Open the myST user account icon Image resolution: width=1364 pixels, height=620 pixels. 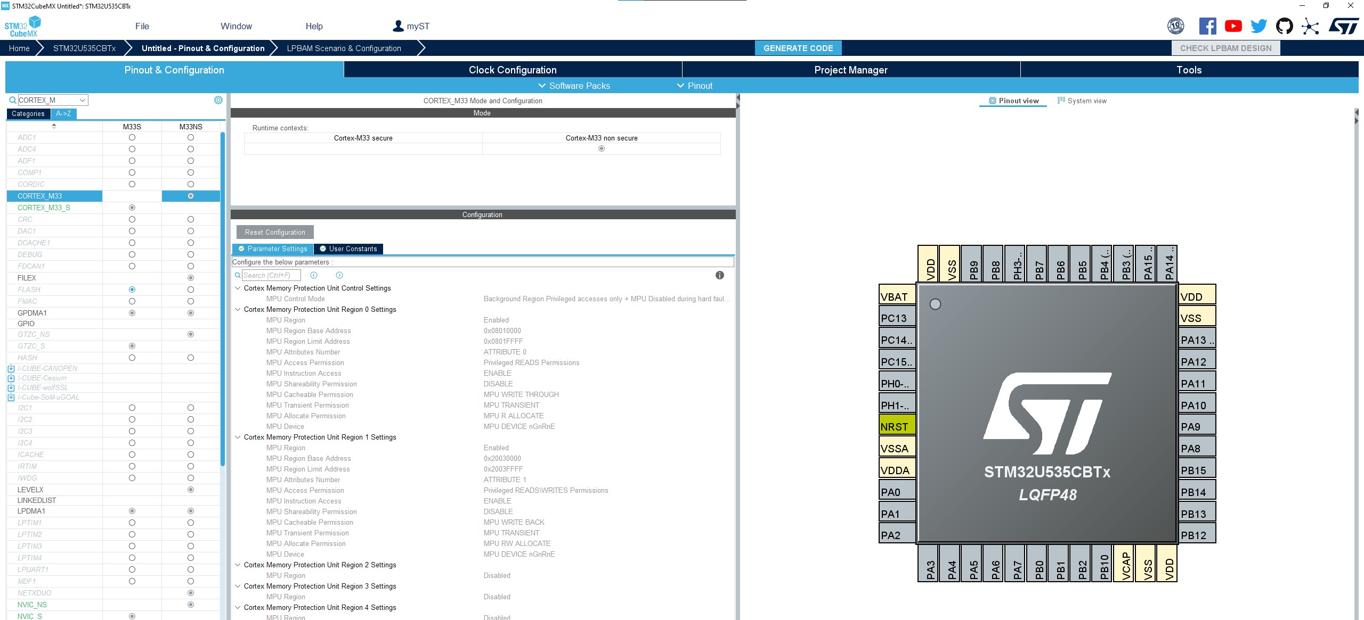pos(398,26)
